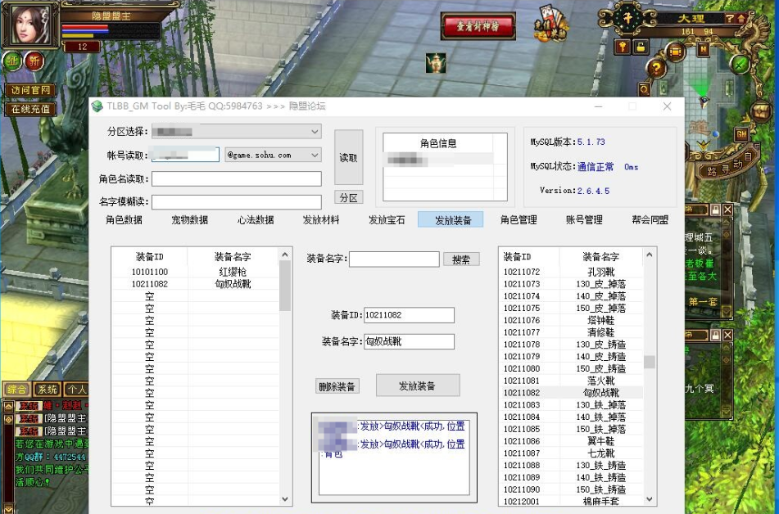Click the round question mark help icon
This screenshot has width=779, height=514.
(655, 69)
